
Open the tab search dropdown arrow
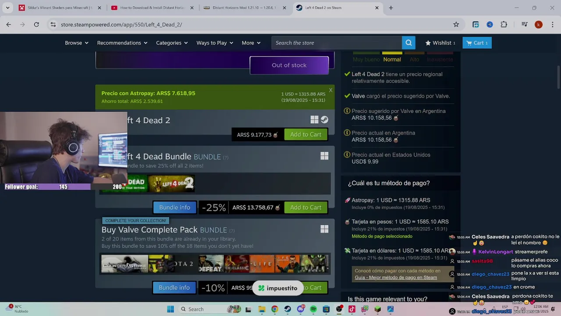tap(7, 7)
